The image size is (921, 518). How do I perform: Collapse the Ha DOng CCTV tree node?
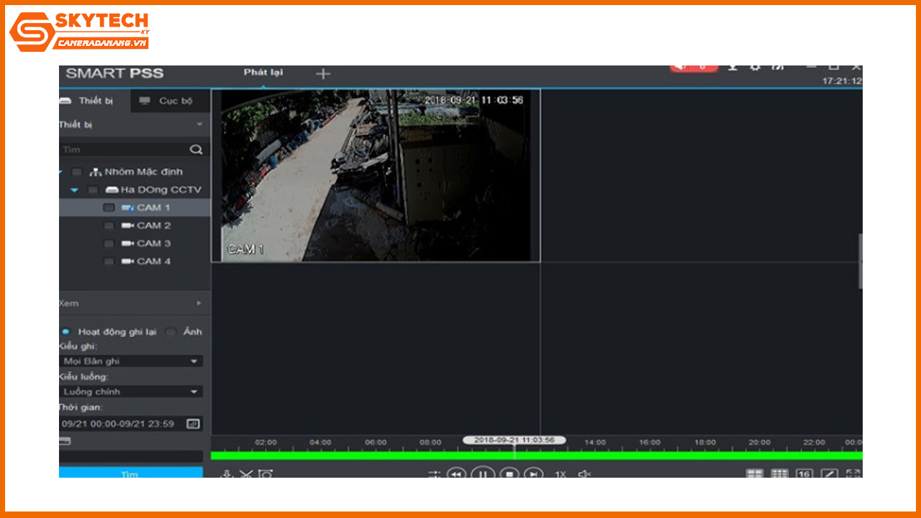74,189
